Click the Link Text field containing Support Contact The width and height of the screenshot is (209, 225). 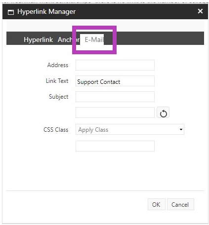pos(115,81)
